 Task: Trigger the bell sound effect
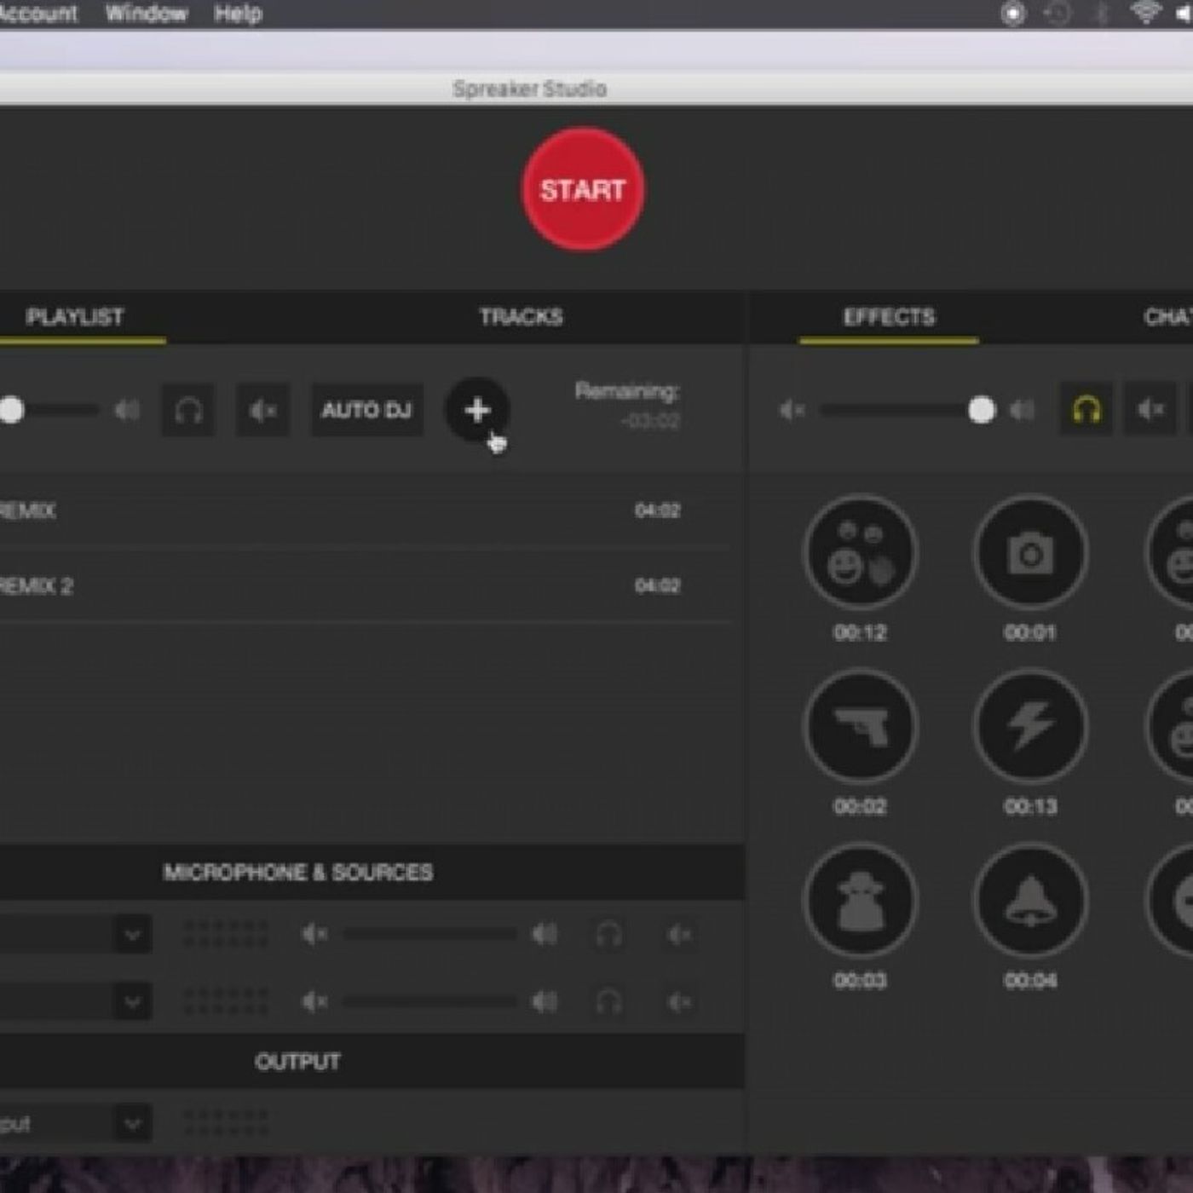[1030, 901]
